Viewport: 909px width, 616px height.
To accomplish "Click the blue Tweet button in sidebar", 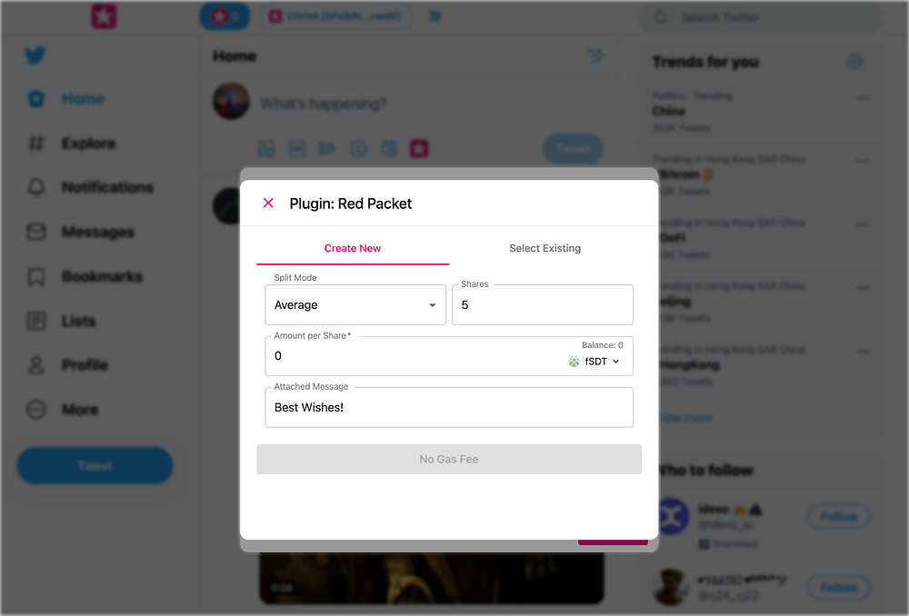I will pos(95,465).
